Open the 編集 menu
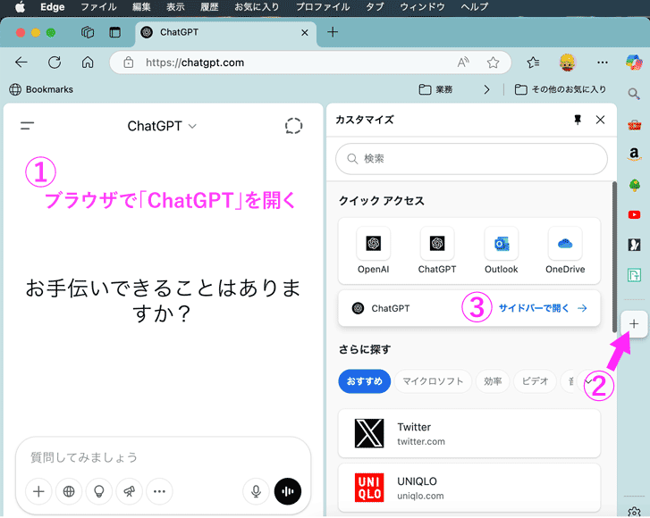The image size is (650, 518). point(141,7)
